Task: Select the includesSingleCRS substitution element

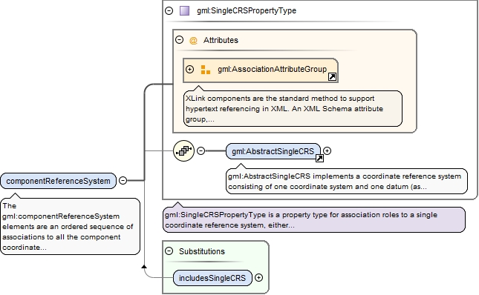Action: click(x=212, y=278)
